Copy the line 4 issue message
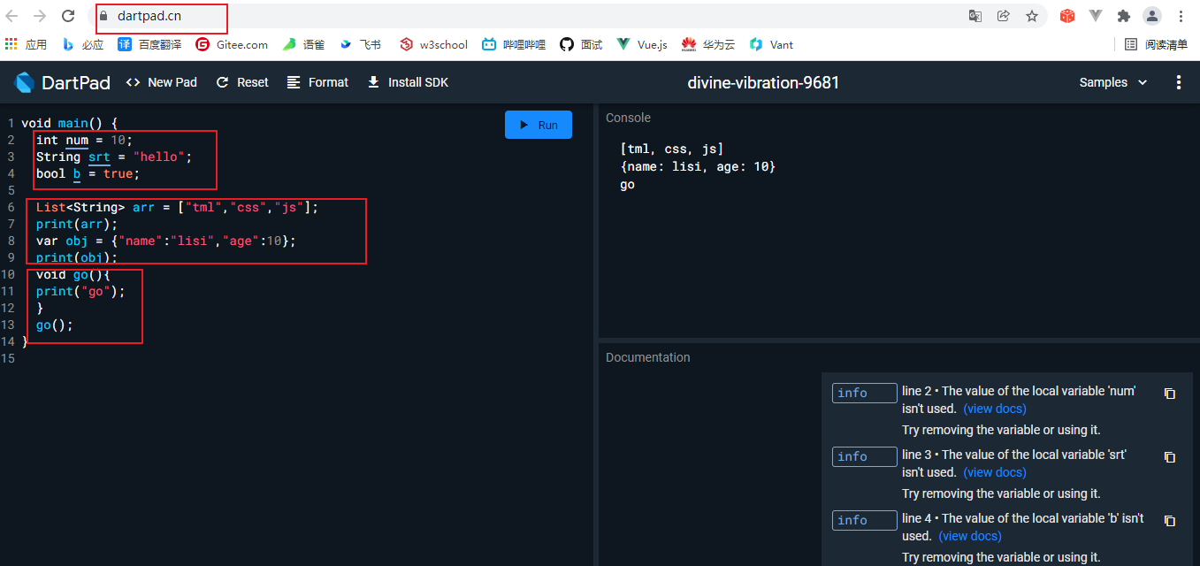This screenshot has height=566, width=1200. click(x=1170, y=521)
